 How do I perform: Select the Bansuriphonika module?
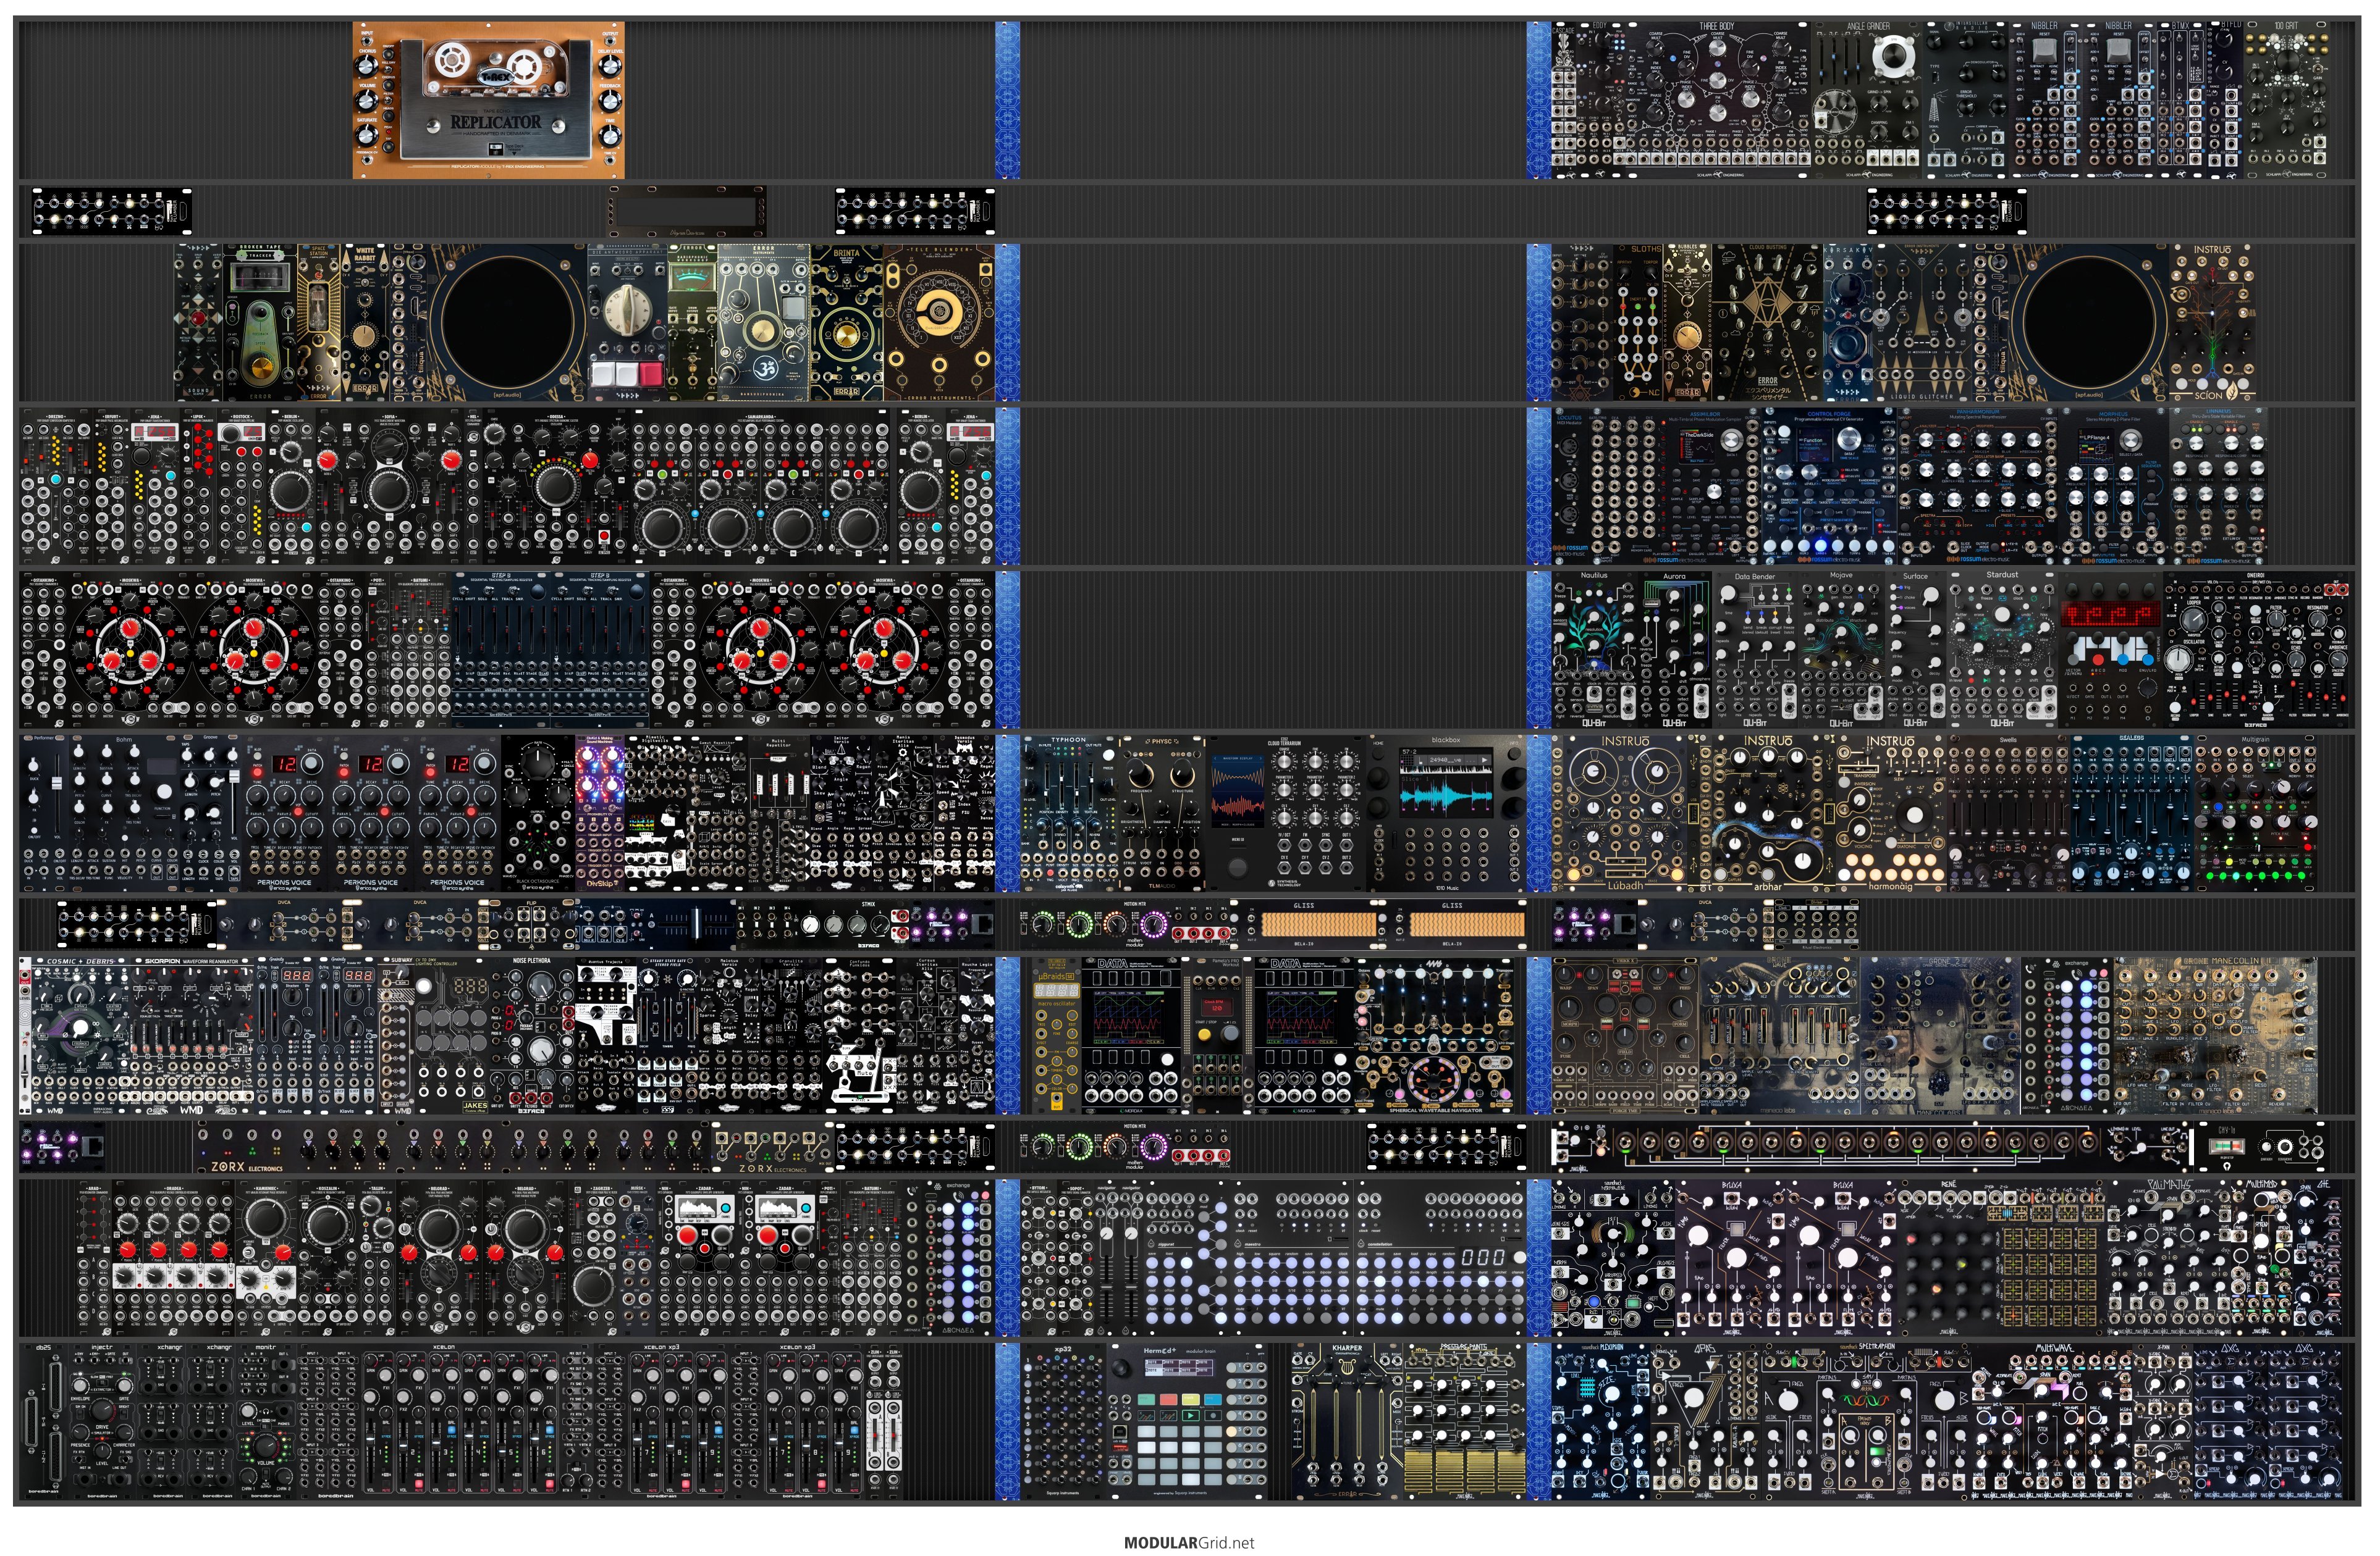tap(763, 323)
